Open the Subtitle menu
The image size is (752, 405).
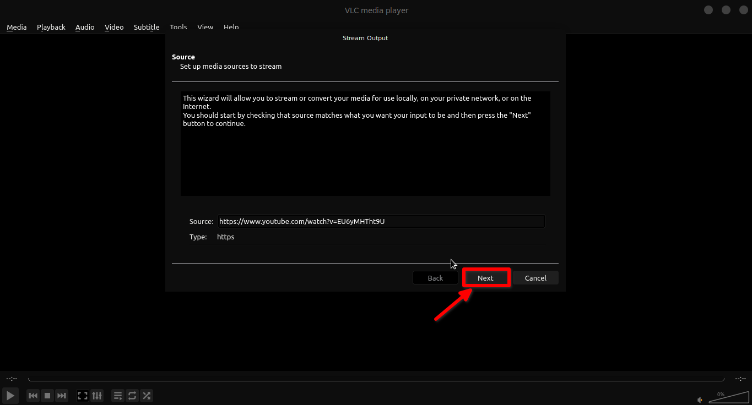tap(147, 27)
